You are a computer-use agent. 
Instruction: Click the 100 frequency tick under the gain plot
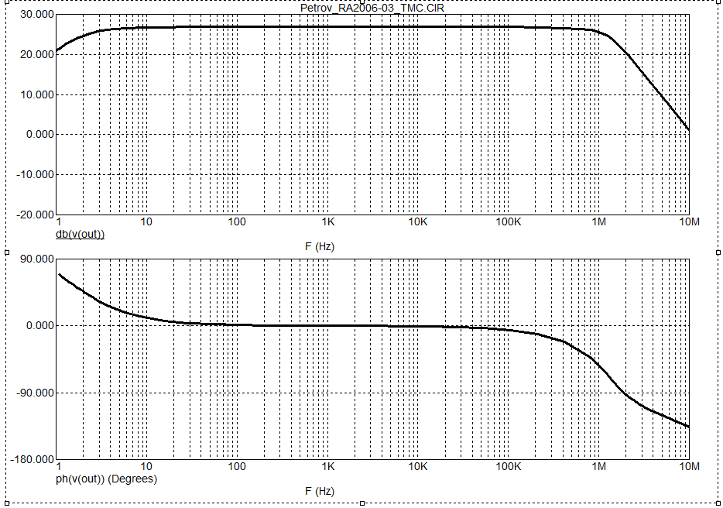point(237,222)
